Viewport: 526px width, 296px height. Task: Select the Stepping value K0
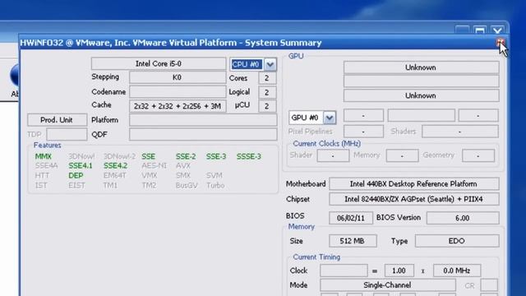point(178,77)
